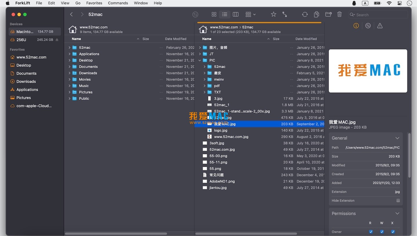
Task: Click the dimmed transfers arrows icon
Action: [195, 14]
